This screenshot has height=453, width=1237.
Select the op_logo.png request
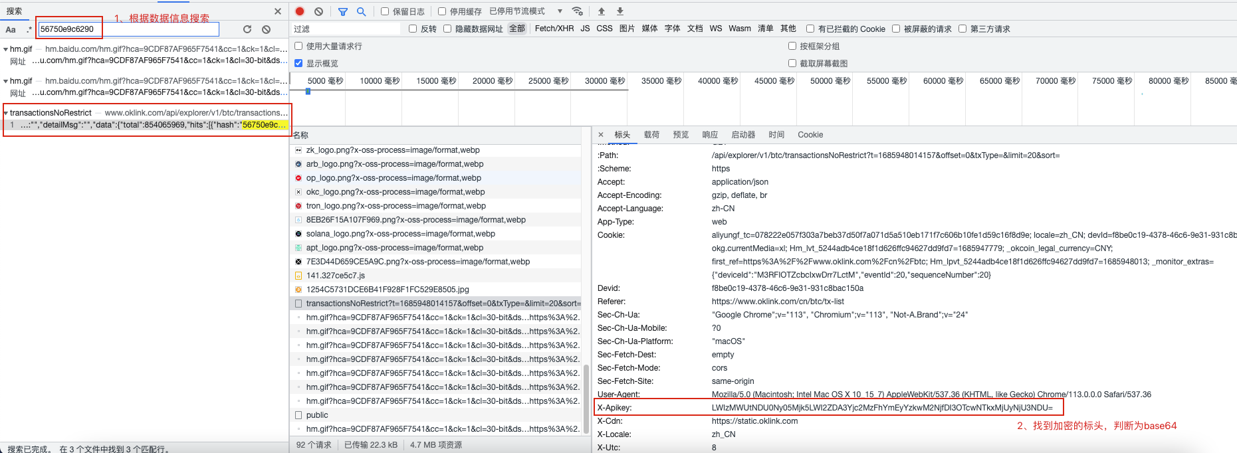click(435, 178)
